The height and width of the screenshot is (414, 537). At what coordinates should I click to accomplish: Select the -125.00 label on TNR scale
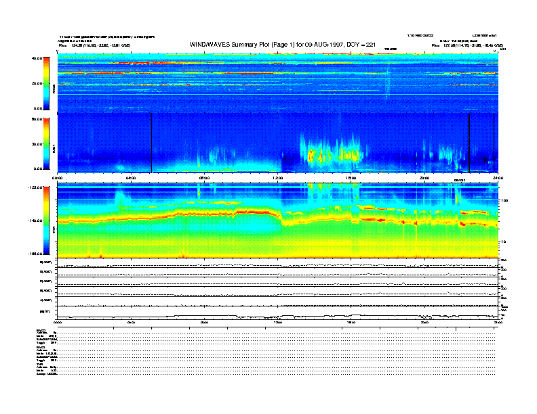pos(35,187)
